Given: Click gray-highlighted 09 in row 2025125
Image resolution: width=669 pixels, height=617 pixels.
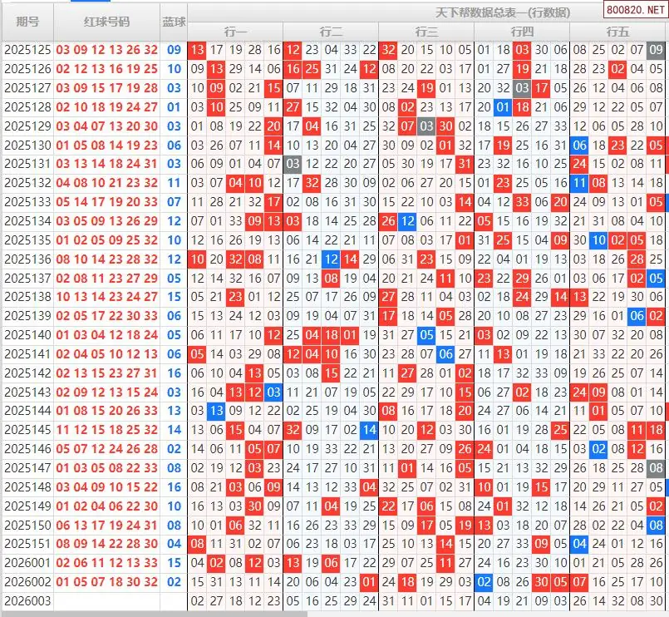Looking at the screenshot, I should 656,50.
